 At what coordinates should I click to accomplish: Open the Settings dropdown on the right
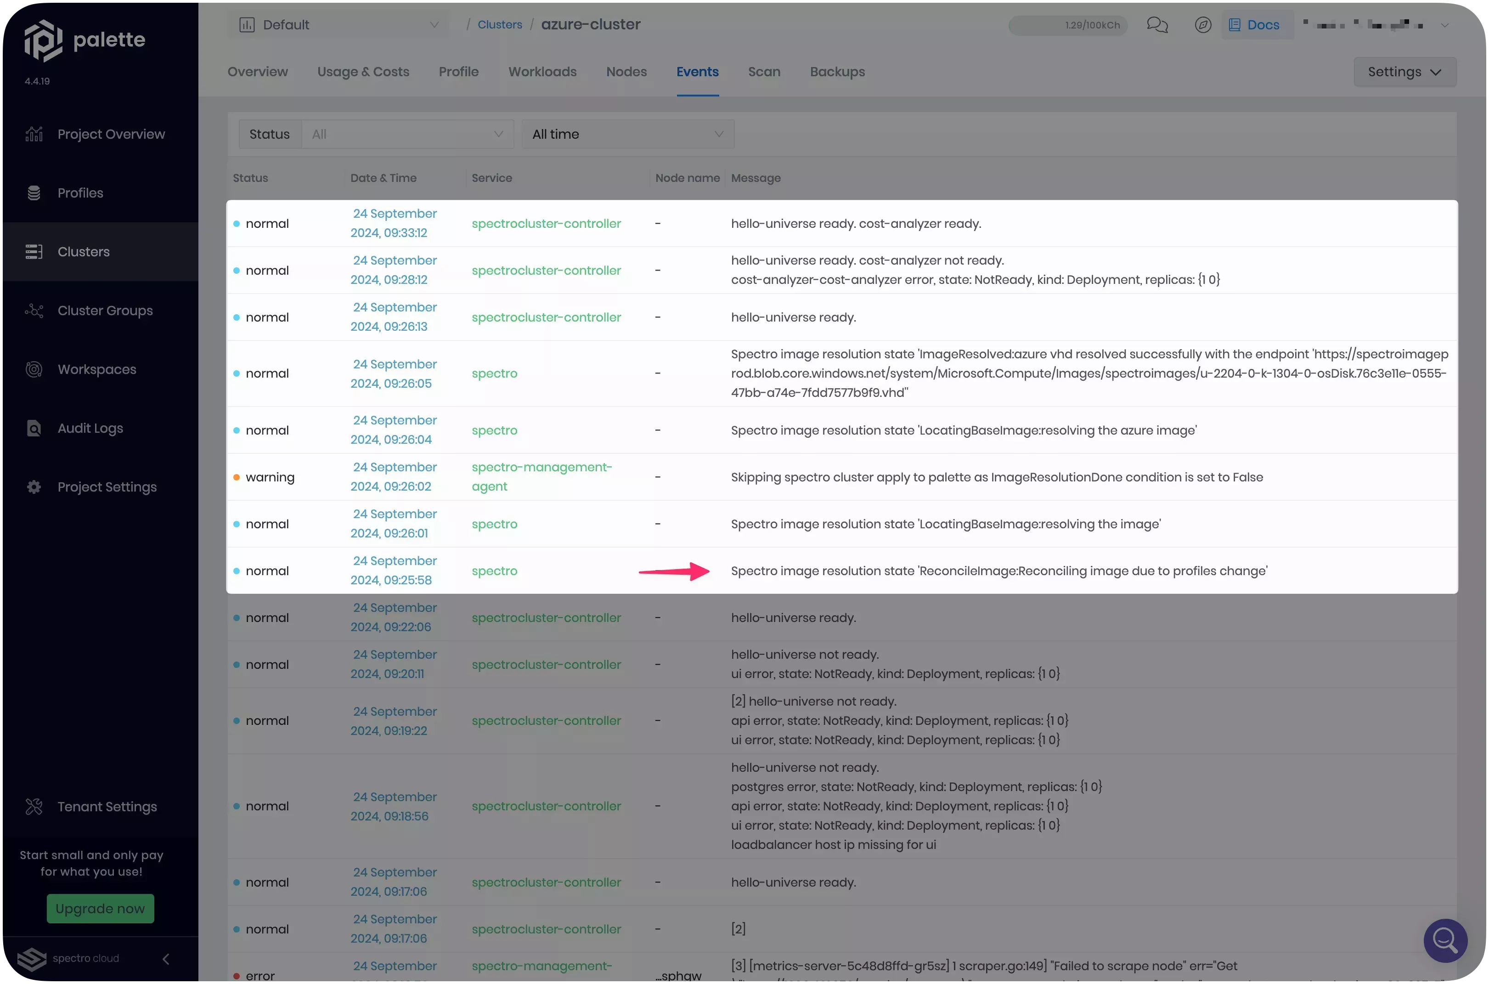click(1405, 71)
